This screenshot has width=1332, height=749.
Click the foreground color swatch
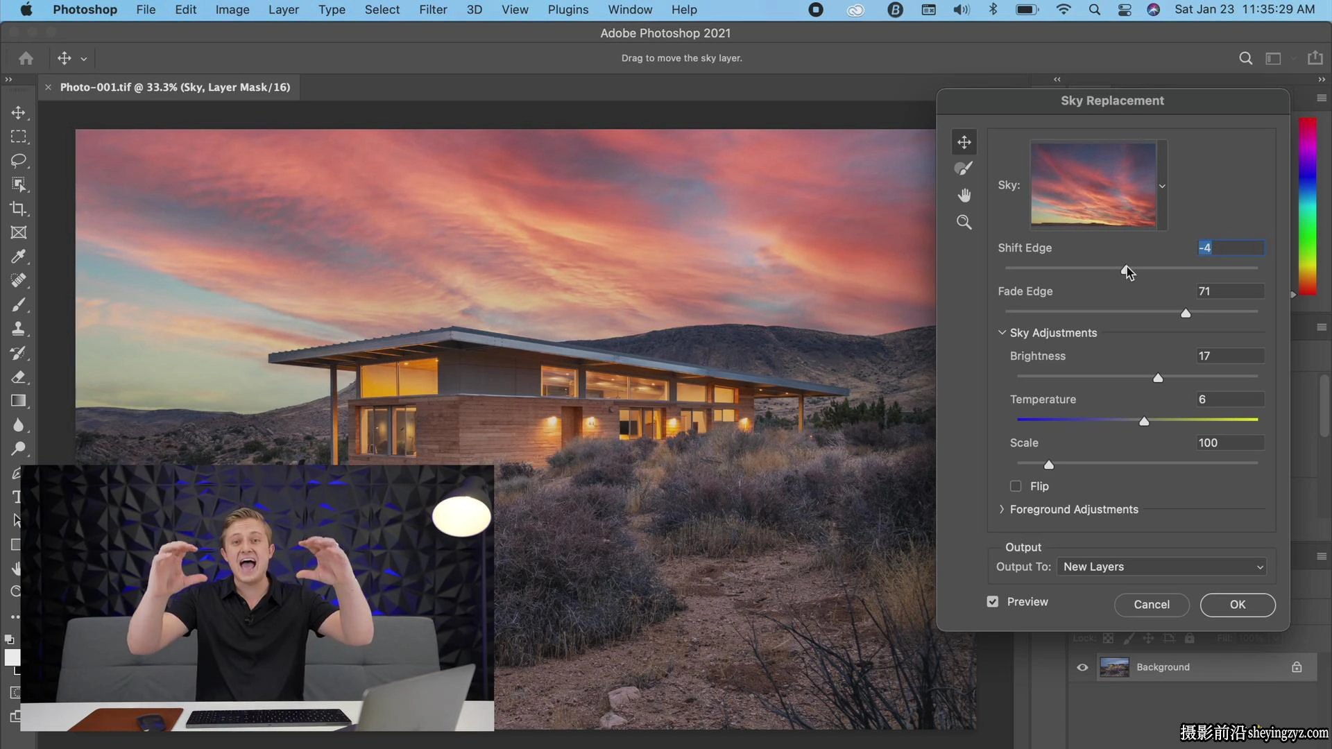click(12, 657)
